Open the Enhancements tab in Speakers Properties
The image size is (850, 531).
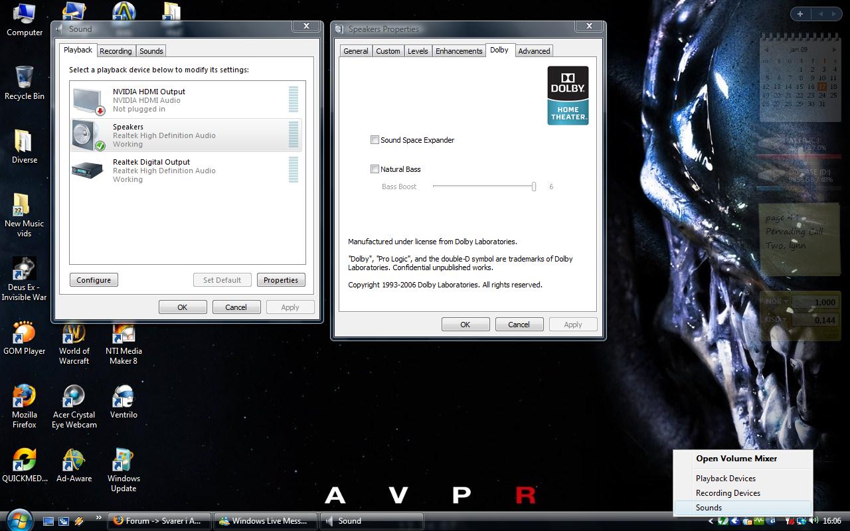[459, 51]
